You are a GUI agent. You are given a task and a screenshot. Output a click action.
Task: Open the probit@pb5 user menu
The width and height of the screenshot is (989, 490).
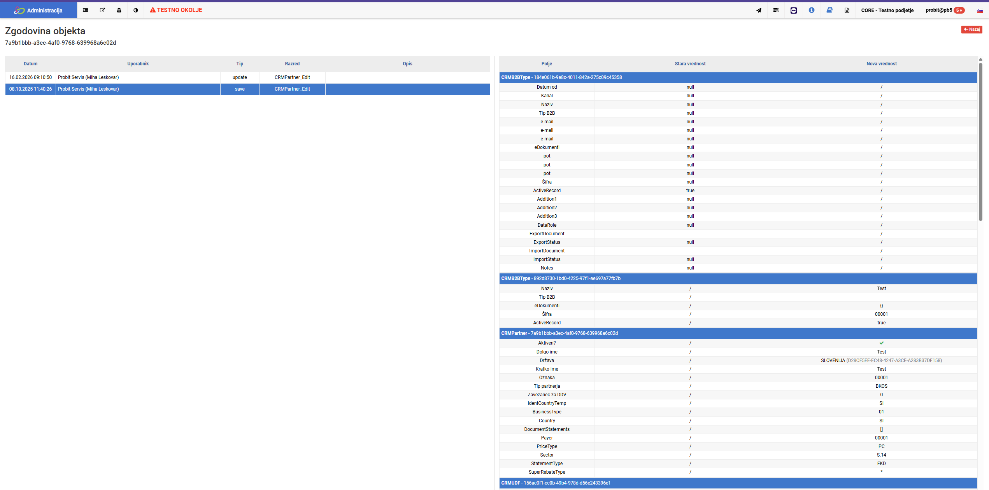pos(939,10)
